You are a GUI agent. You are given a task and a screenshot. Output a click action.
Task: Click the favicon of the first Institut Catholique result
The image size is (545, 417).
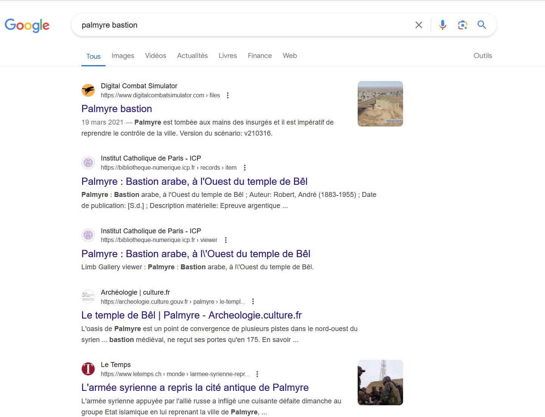pos(88,163)
